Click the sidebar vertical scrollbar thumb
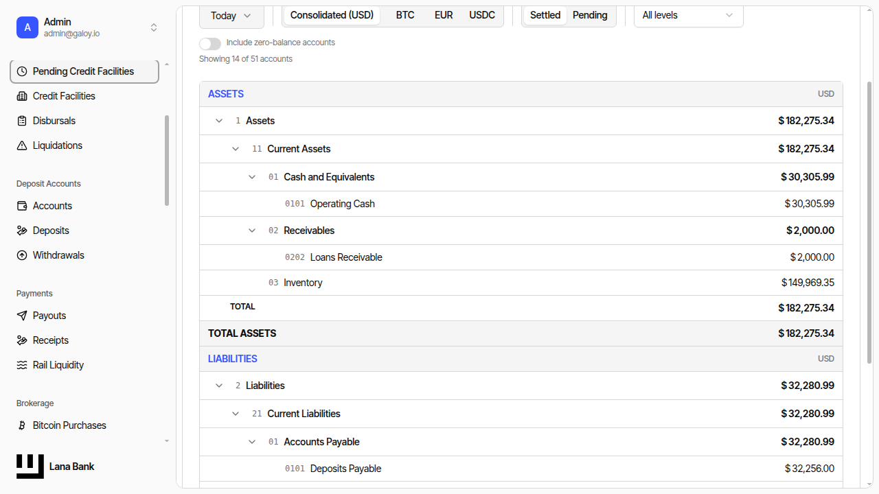The width and height of the screenshot is (879, 494). 167,161
